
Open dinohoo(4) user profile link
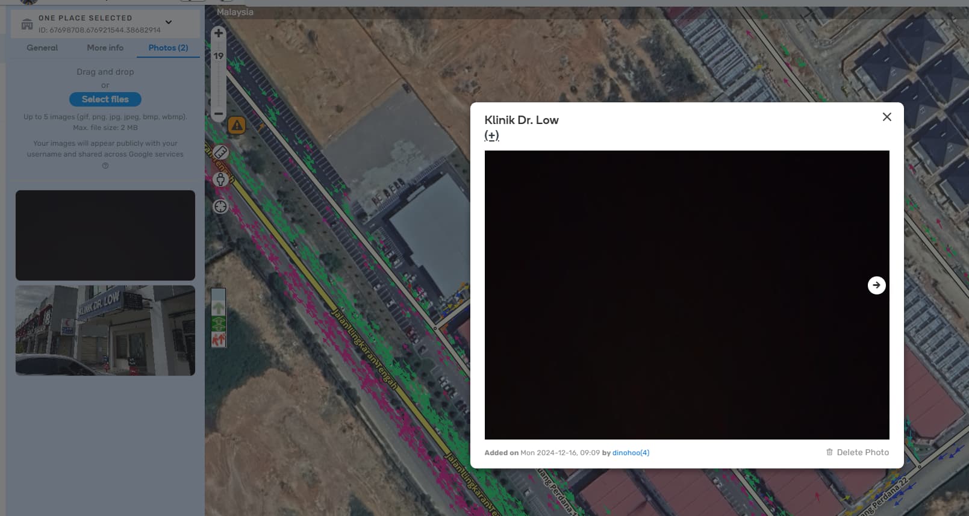pyautogui.click(x=631, y=453)
